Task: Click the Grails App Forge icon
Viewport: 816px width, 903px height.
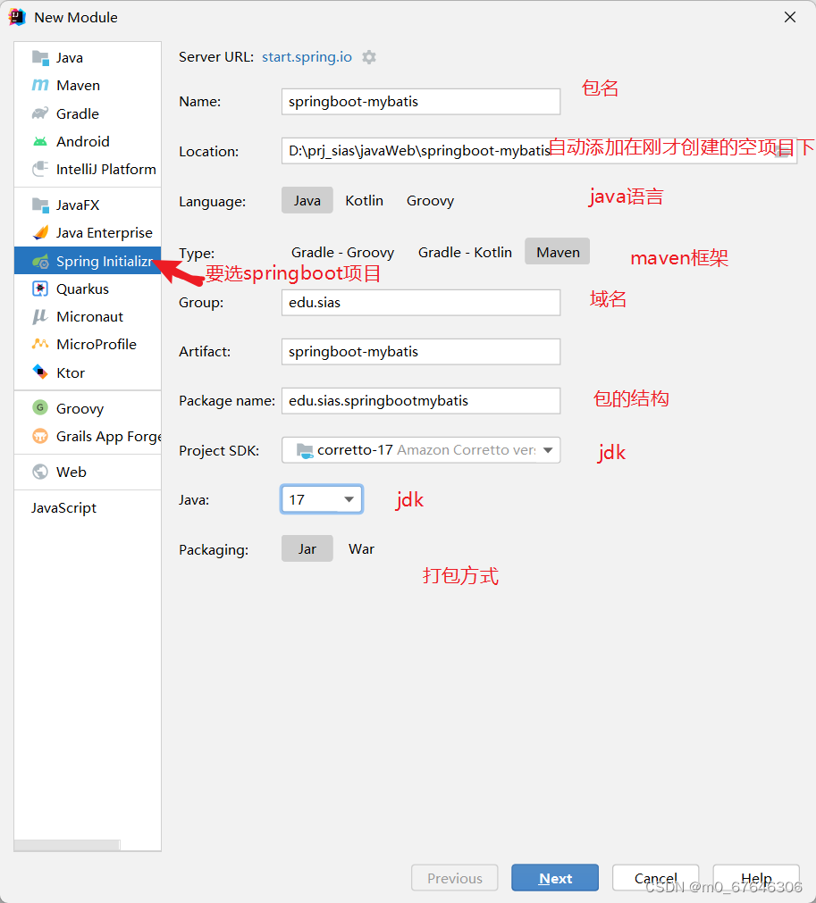Action: coord(40,437)
